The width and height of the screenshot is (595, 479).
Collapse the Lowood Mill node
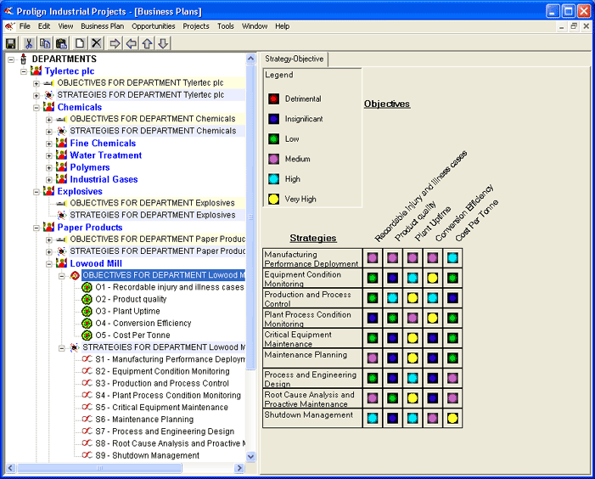pyautogui.click(x=49, y=264)
